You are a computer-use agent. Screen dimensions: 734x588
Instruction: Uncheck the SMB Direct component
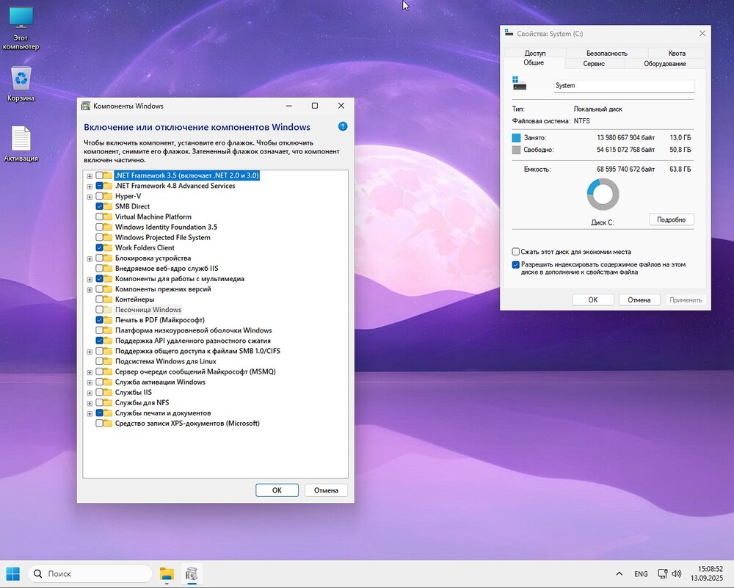(100, 207)
